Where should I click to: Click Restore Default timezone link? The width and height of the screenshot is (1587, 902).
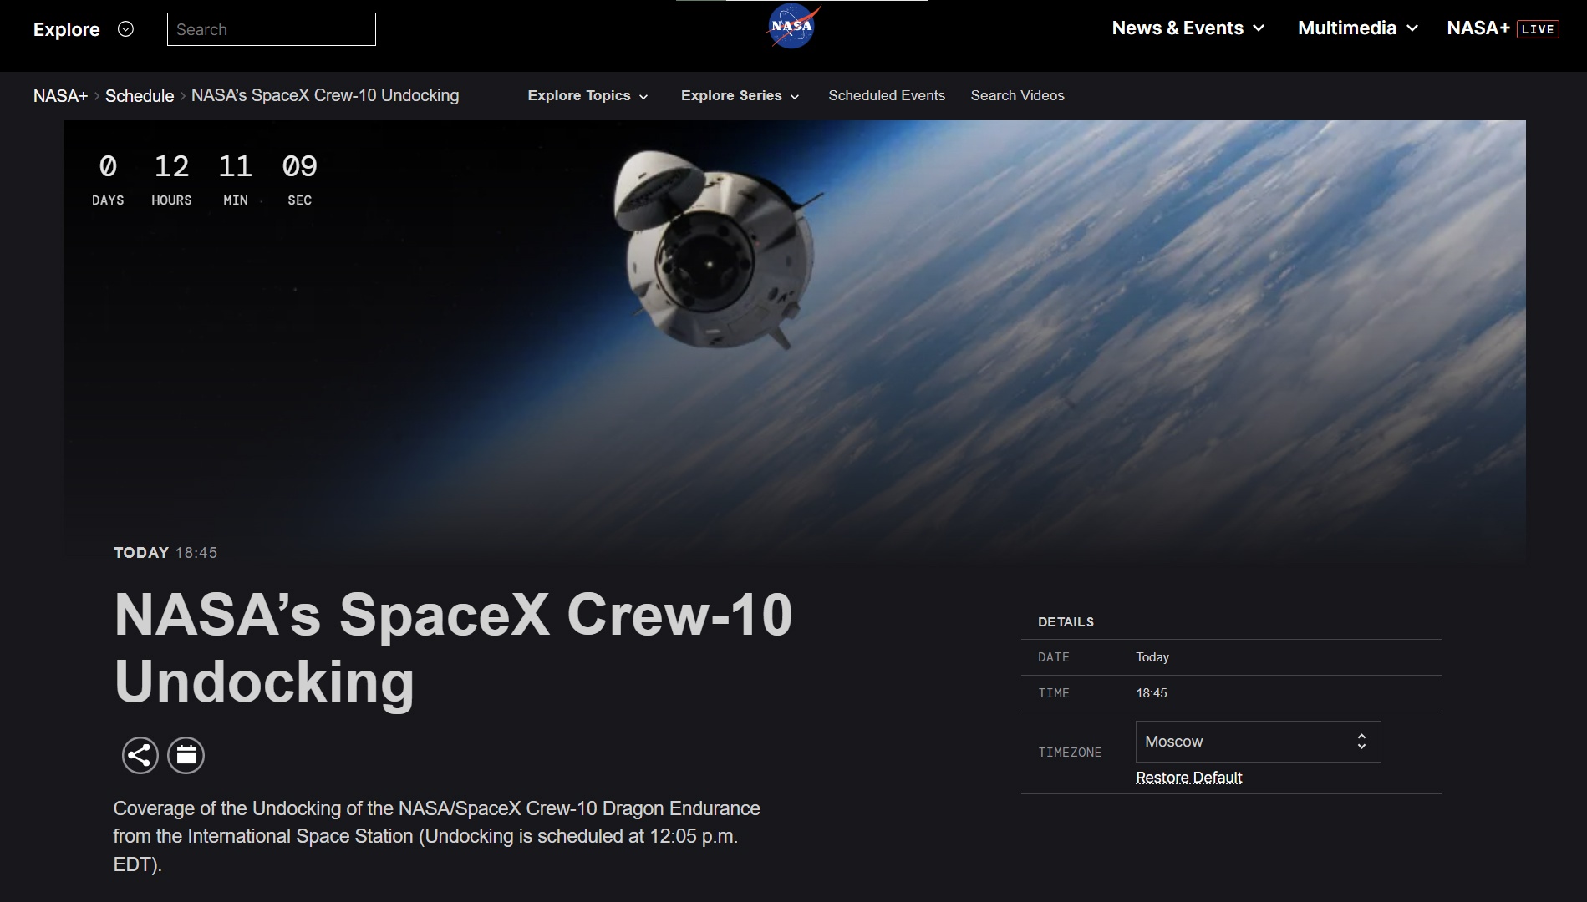coord(1188,778)
